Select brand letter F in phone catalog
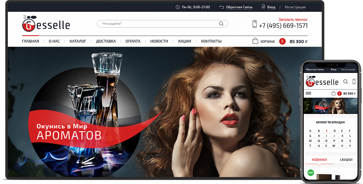The width and height of the screenshot is (363, 184). tap(350, 131)
